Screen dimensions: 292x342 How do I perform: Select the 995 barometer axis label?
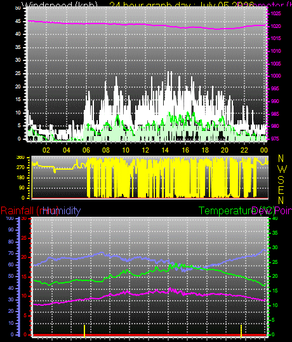275,88
